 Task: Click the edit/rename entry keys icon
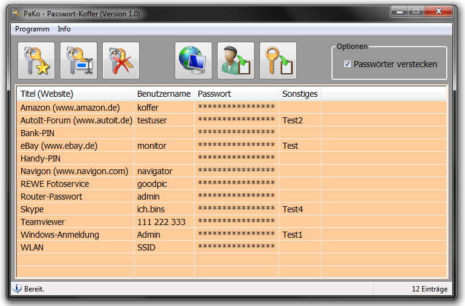click(79, 60)
